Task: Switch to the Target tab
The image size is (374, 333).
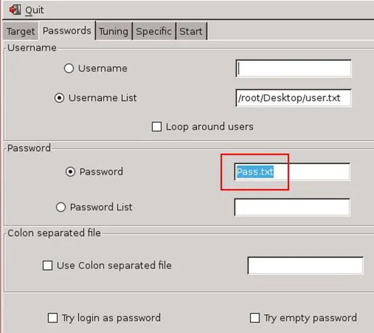Action: 21,31
